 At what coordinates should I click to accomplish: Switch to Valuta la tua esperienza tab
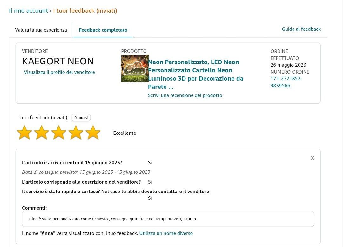tap(41, 30)
